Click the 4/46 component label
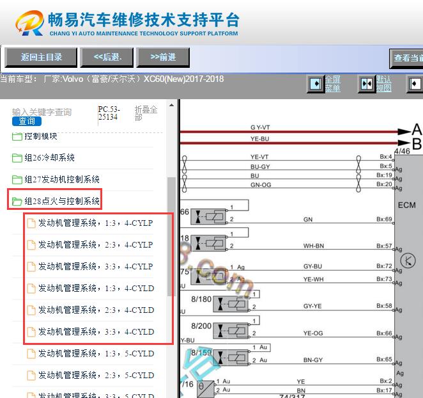The height and width of the screenshot is (398, 423). pos(402,151)
